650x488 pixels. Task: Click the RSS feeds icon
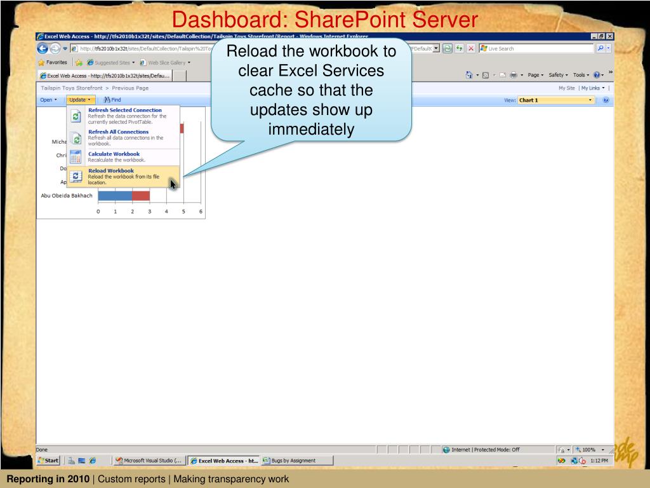click(x=486, y=75)
